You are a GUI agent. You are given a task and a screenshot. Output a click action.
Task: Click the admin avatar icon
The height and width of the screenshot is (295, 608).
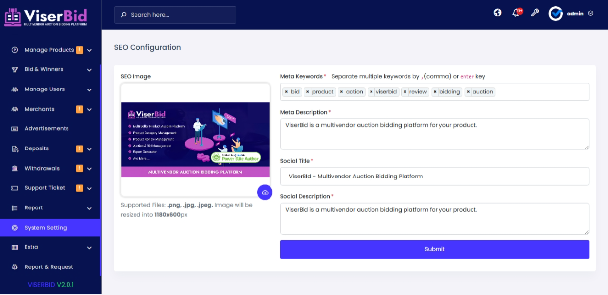[556, 13]
